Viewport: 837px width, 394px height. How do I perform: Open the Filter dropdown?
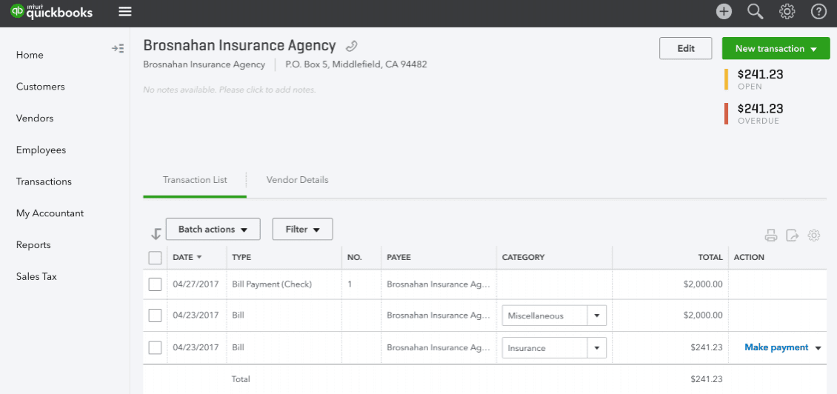tap(302, 230)
